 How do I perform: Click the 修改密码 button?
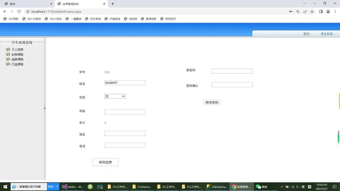[x=212, y=102]
